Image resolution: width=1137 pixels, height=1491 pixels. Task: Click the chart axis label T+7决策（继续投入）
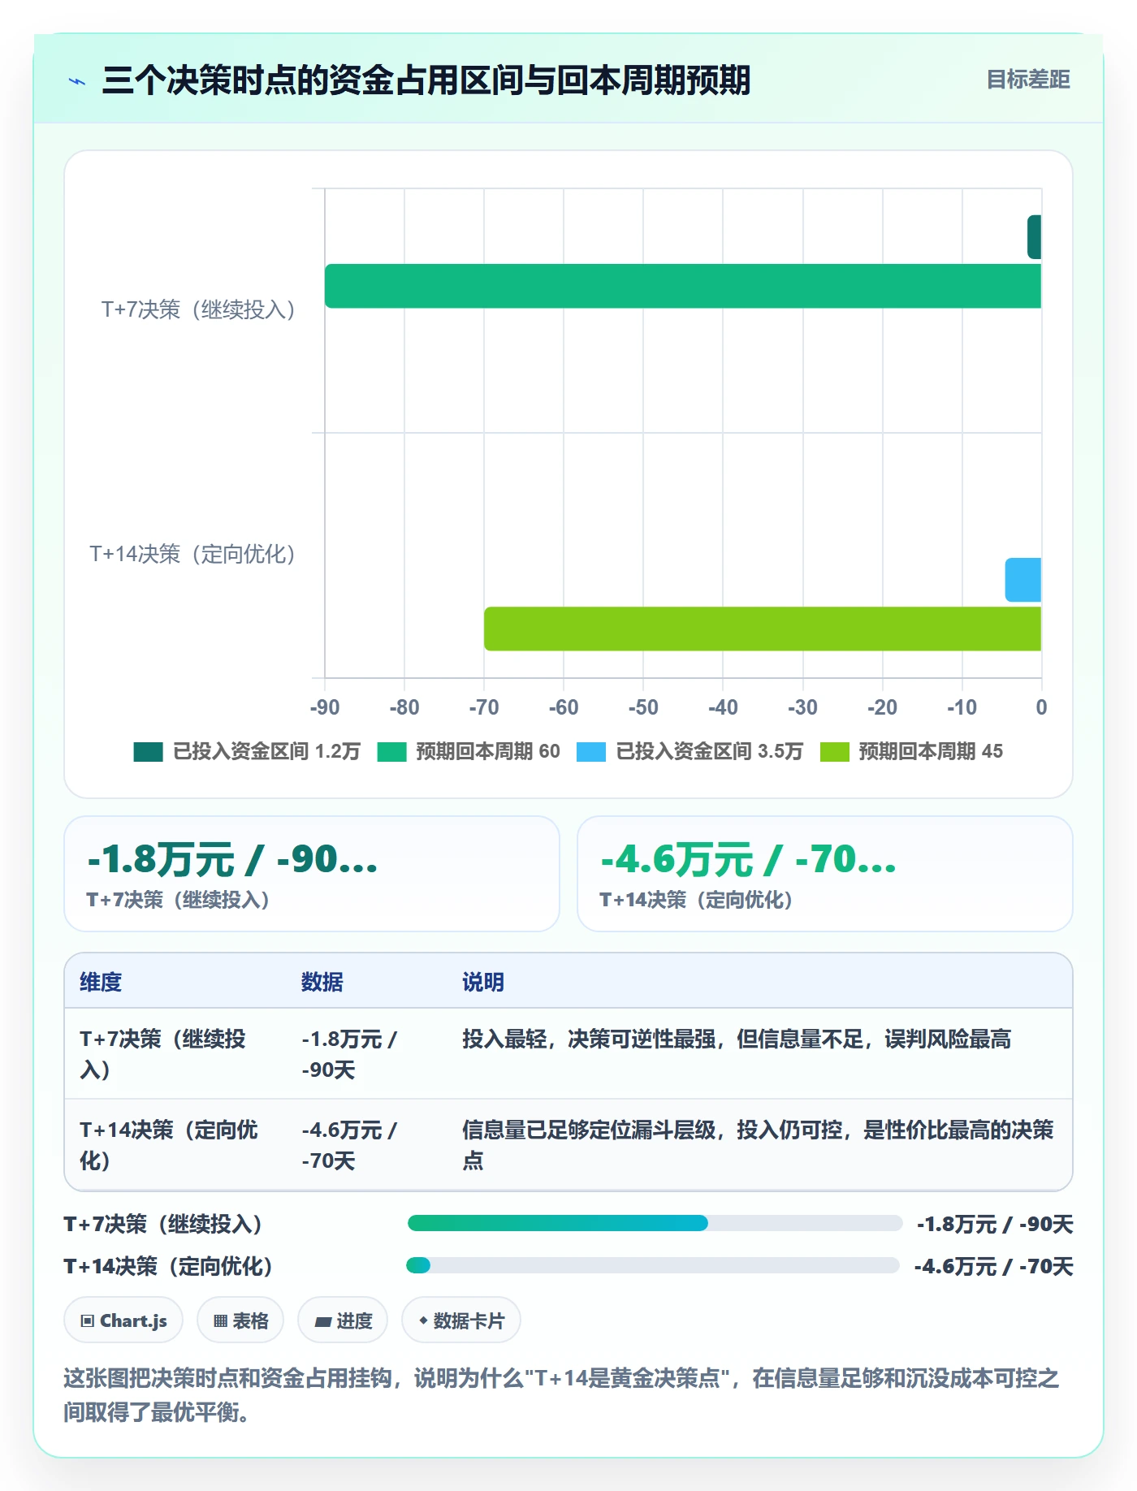click(198, 309)
